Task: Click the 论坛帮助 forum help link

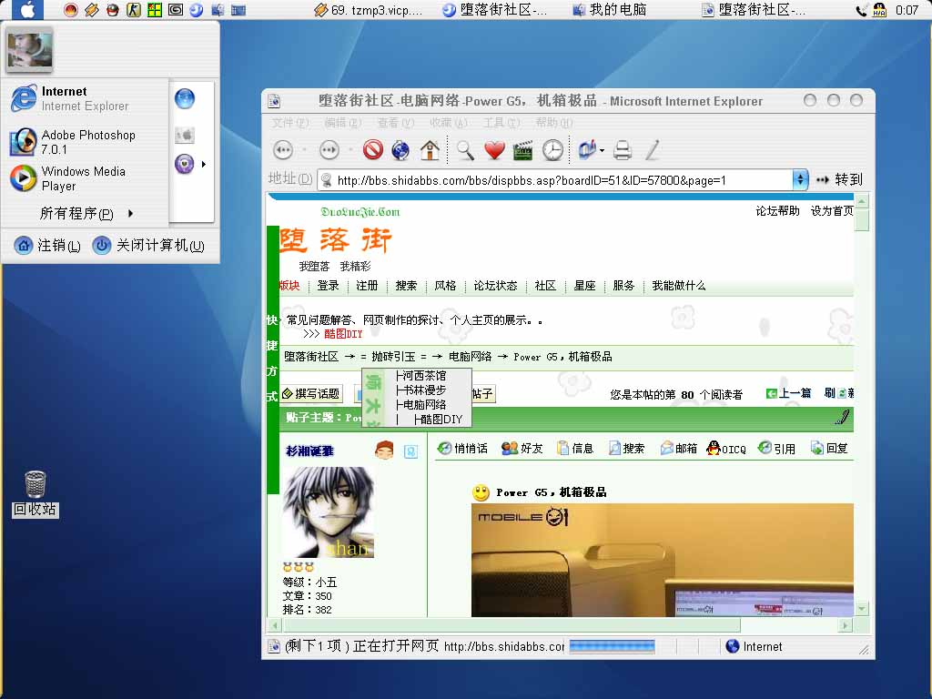Action: 777,211
